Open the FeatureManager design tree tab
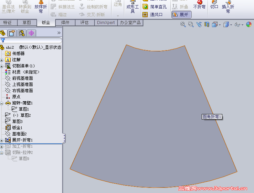 [x=3, y=33]
